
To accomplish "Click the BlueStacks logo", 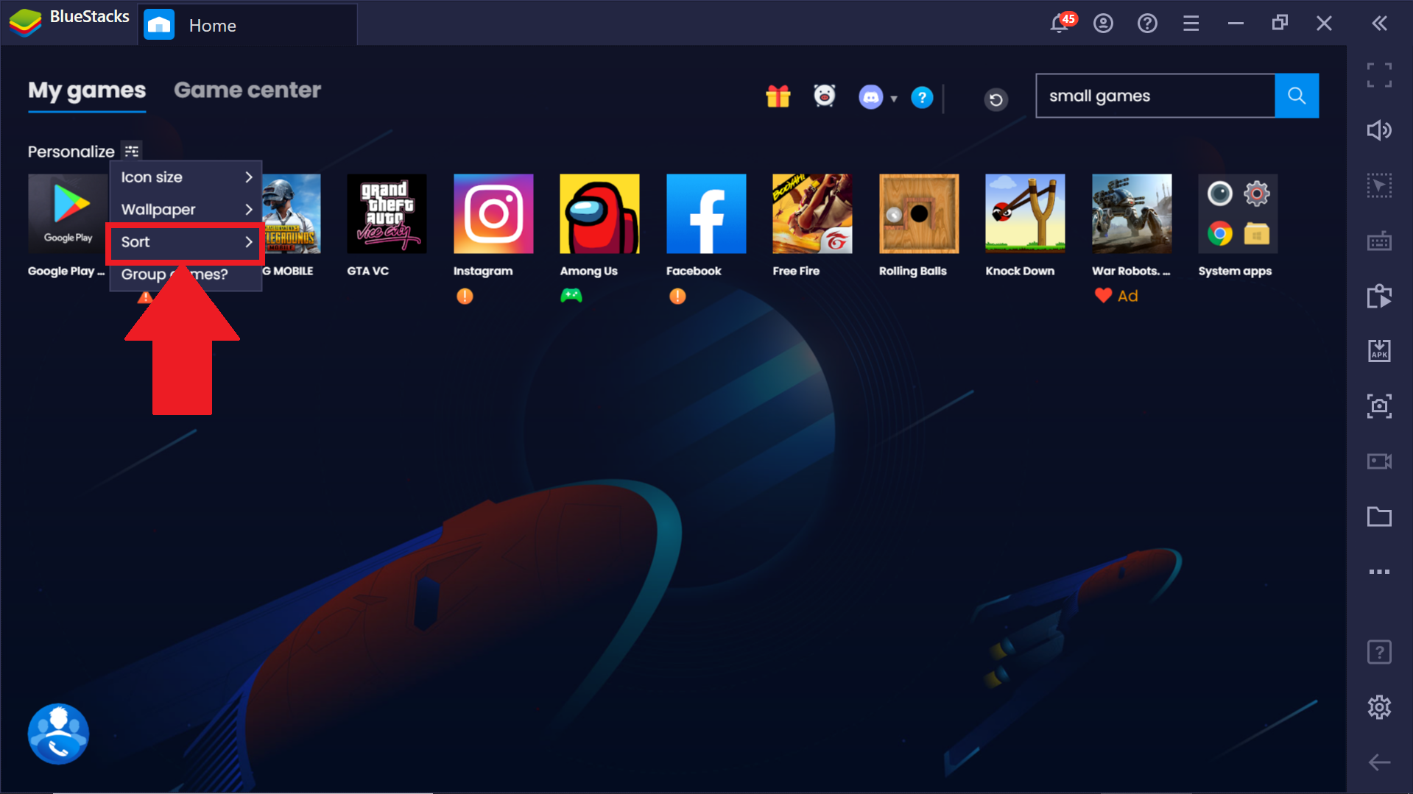I will click(25, 23).
